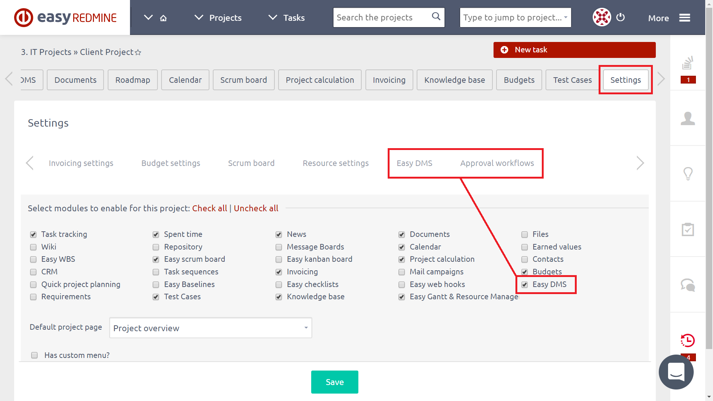Image resolution: width=713 pixels, height=401 pixels.
Task: Open the Documents project tab
Action: [x=75, y=80]
